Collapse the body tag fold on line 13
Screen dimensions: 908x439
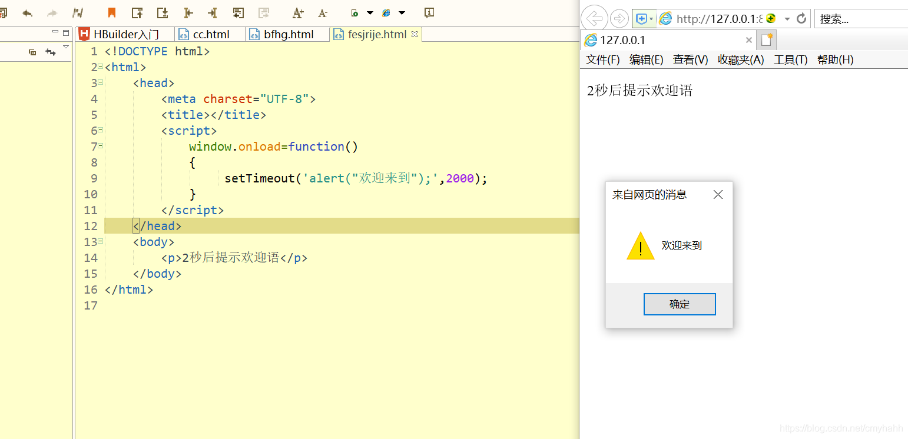point(100,241)
